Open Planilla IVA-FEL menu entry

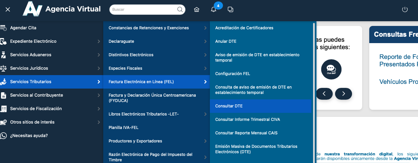[x=156, y=128]
